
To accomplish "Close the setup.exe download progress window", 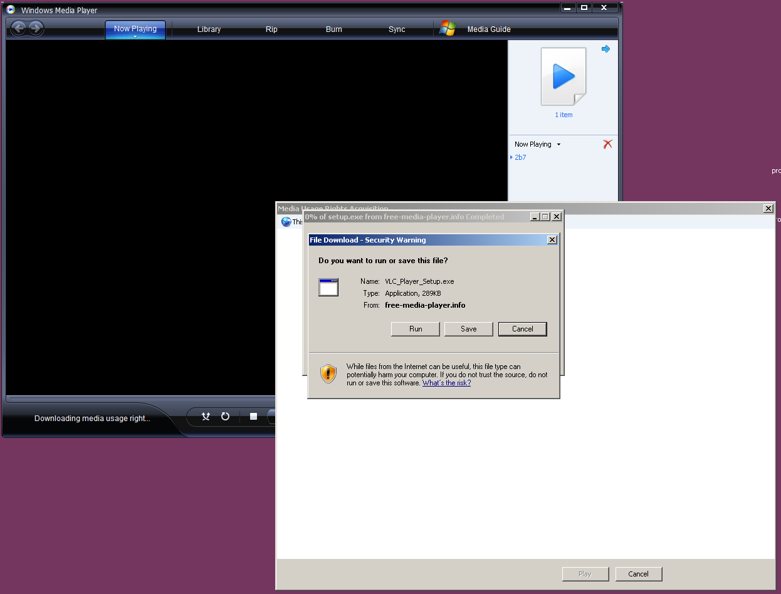I will click(556, 217).
